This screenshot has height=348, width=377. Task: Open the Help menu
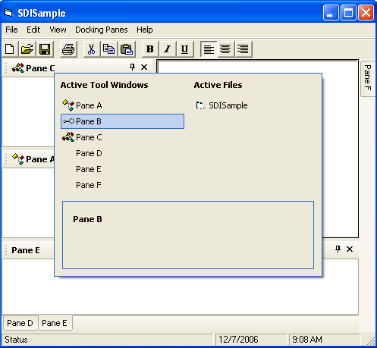pos(145,30)
